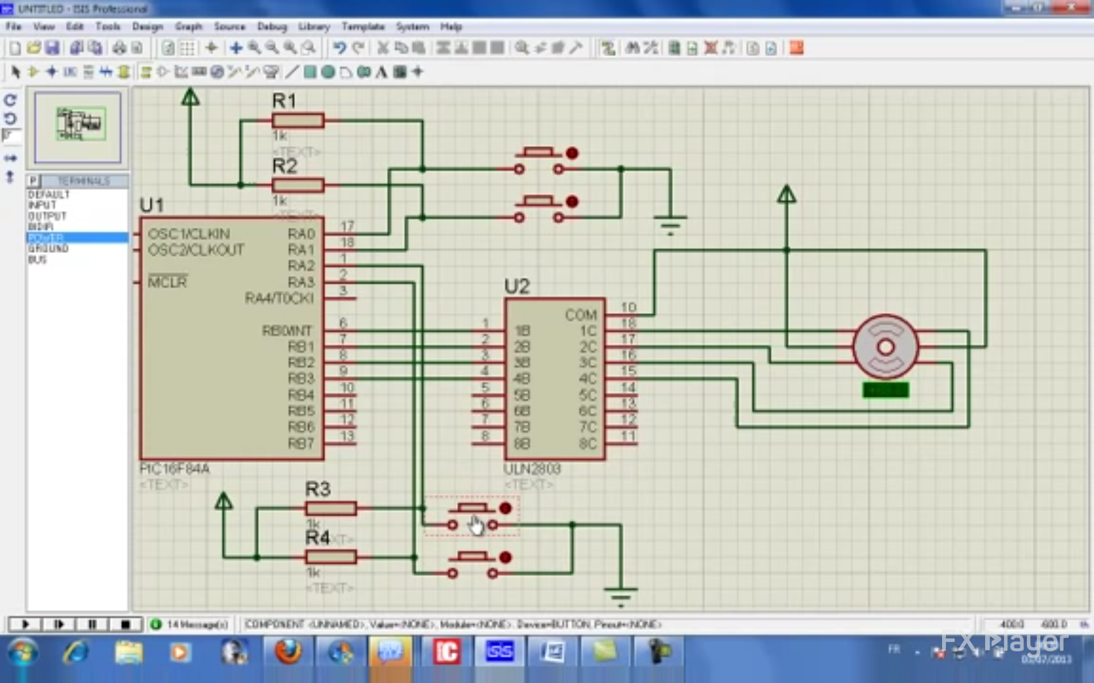This screenshot has height=683, width=1094.
Task: Select the 2D circle drawing tool
Action: click(x=328, y=72)
